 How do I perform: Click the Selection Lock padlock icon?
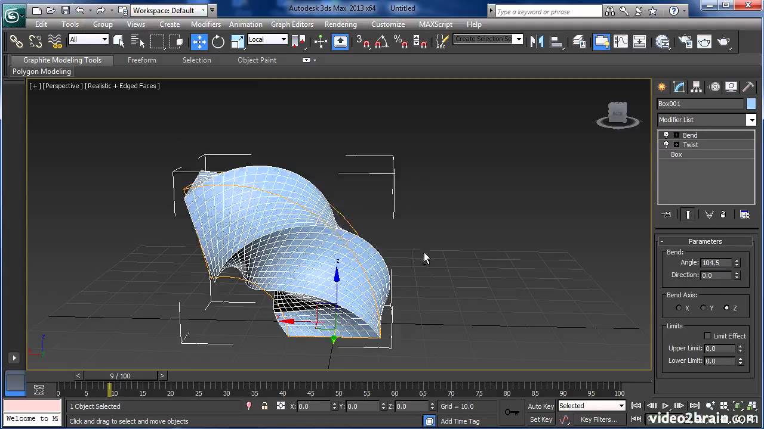[264, 406]
